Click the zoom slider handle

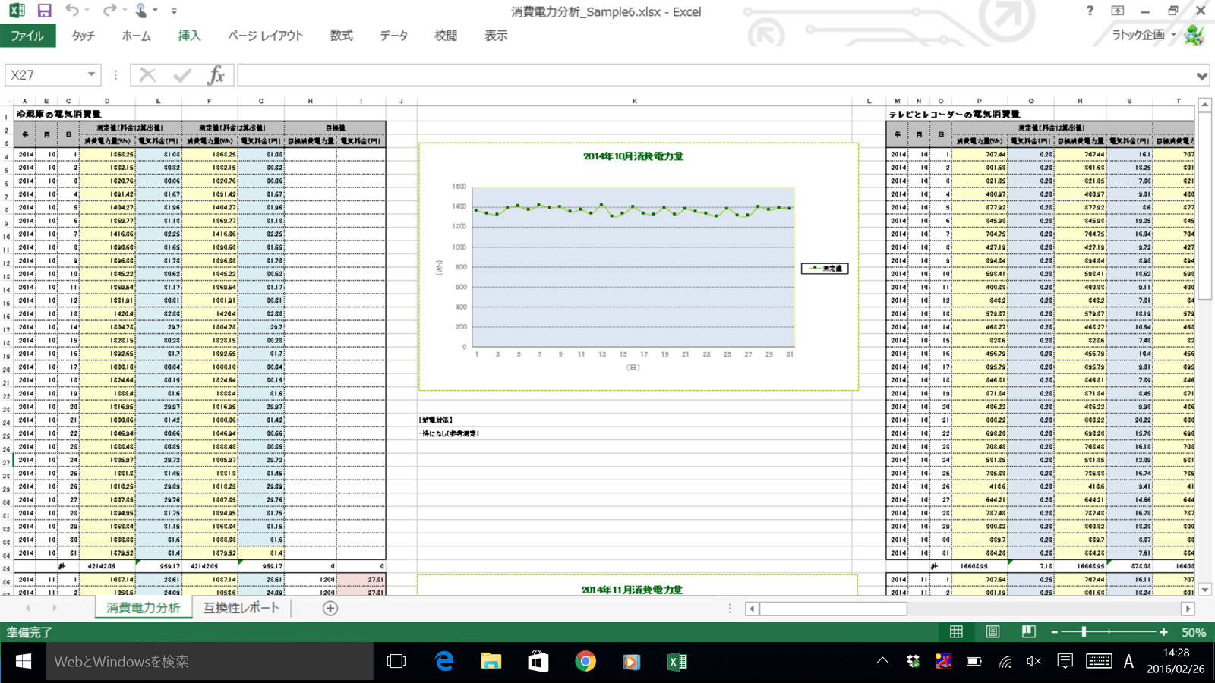point(1084,631)
